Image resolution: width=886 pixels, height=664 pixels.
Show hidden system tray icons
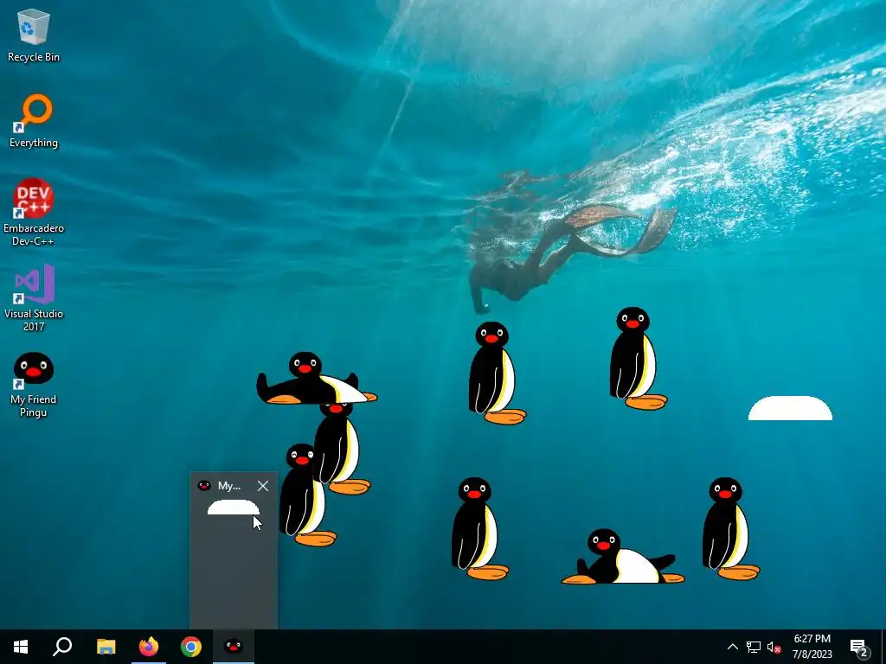point(732,647)
